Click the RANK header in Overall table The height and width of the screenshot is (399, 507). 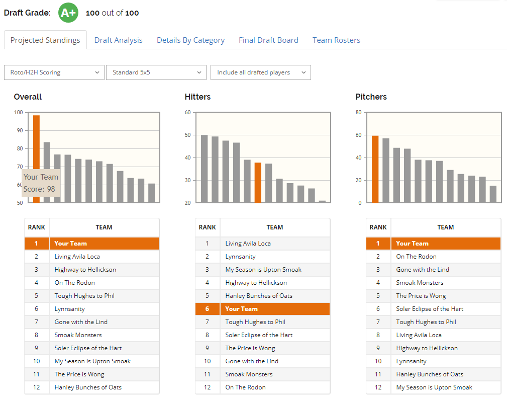(x=37, y=227)
